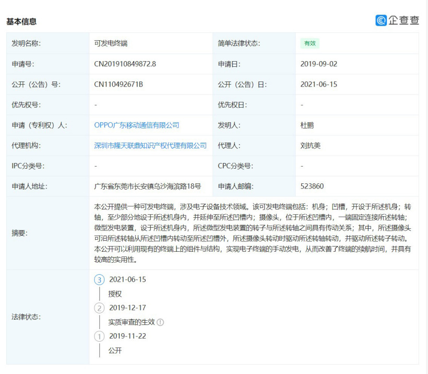Click the application number CN201910849872.8

(x=125, y=64)
